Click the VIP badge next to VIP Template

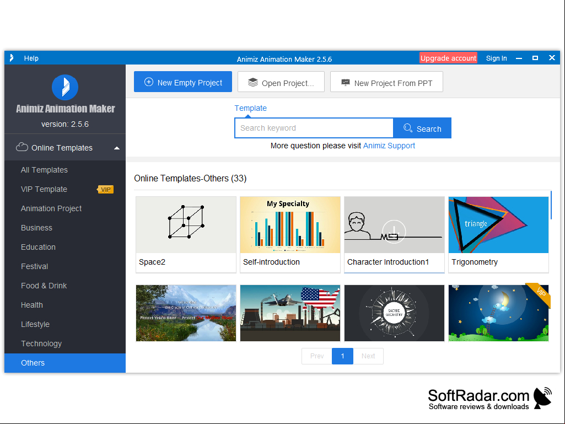pyautogui.click(x=105, y=190)
